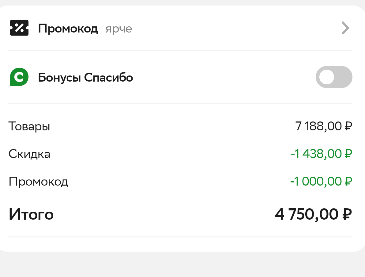This screenshot has width=365, height=277.
Task: Click the Товары summary label
Action: (29, 127)
